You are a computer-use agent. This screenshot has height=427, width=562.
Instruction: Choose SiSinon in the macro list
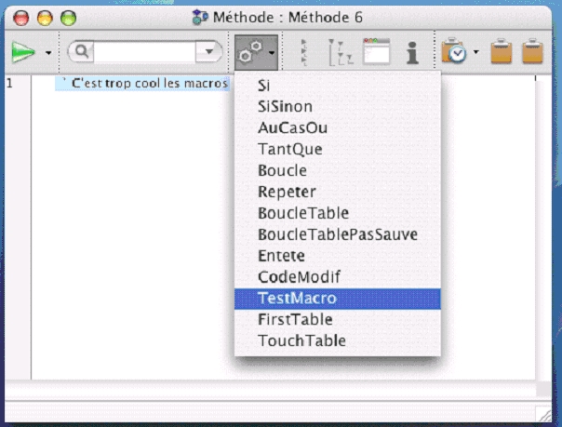[x=285, y=106]
